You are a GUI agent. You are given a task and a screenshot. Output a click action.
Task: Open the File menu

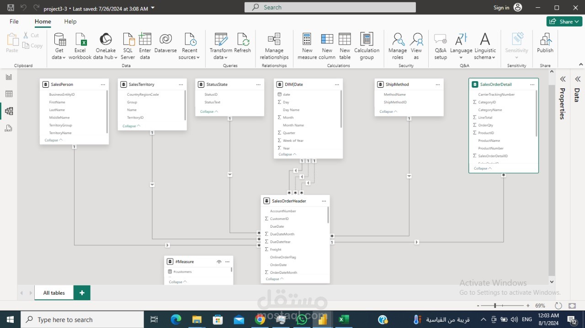(14, 21)
